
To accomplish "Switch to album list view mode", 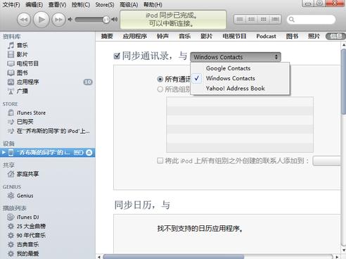I will [251, 20].
